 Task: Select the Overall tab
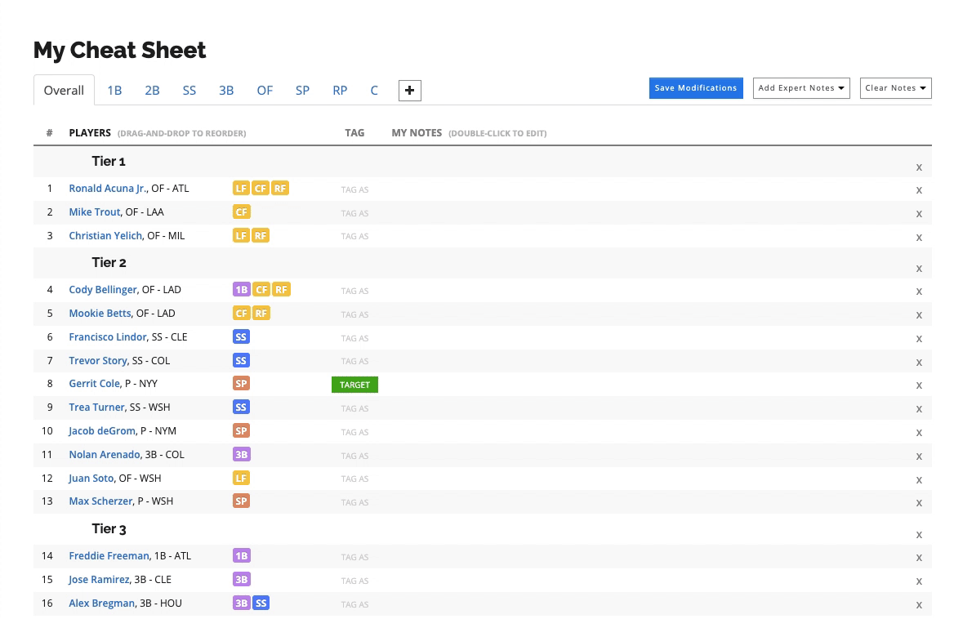64,91
